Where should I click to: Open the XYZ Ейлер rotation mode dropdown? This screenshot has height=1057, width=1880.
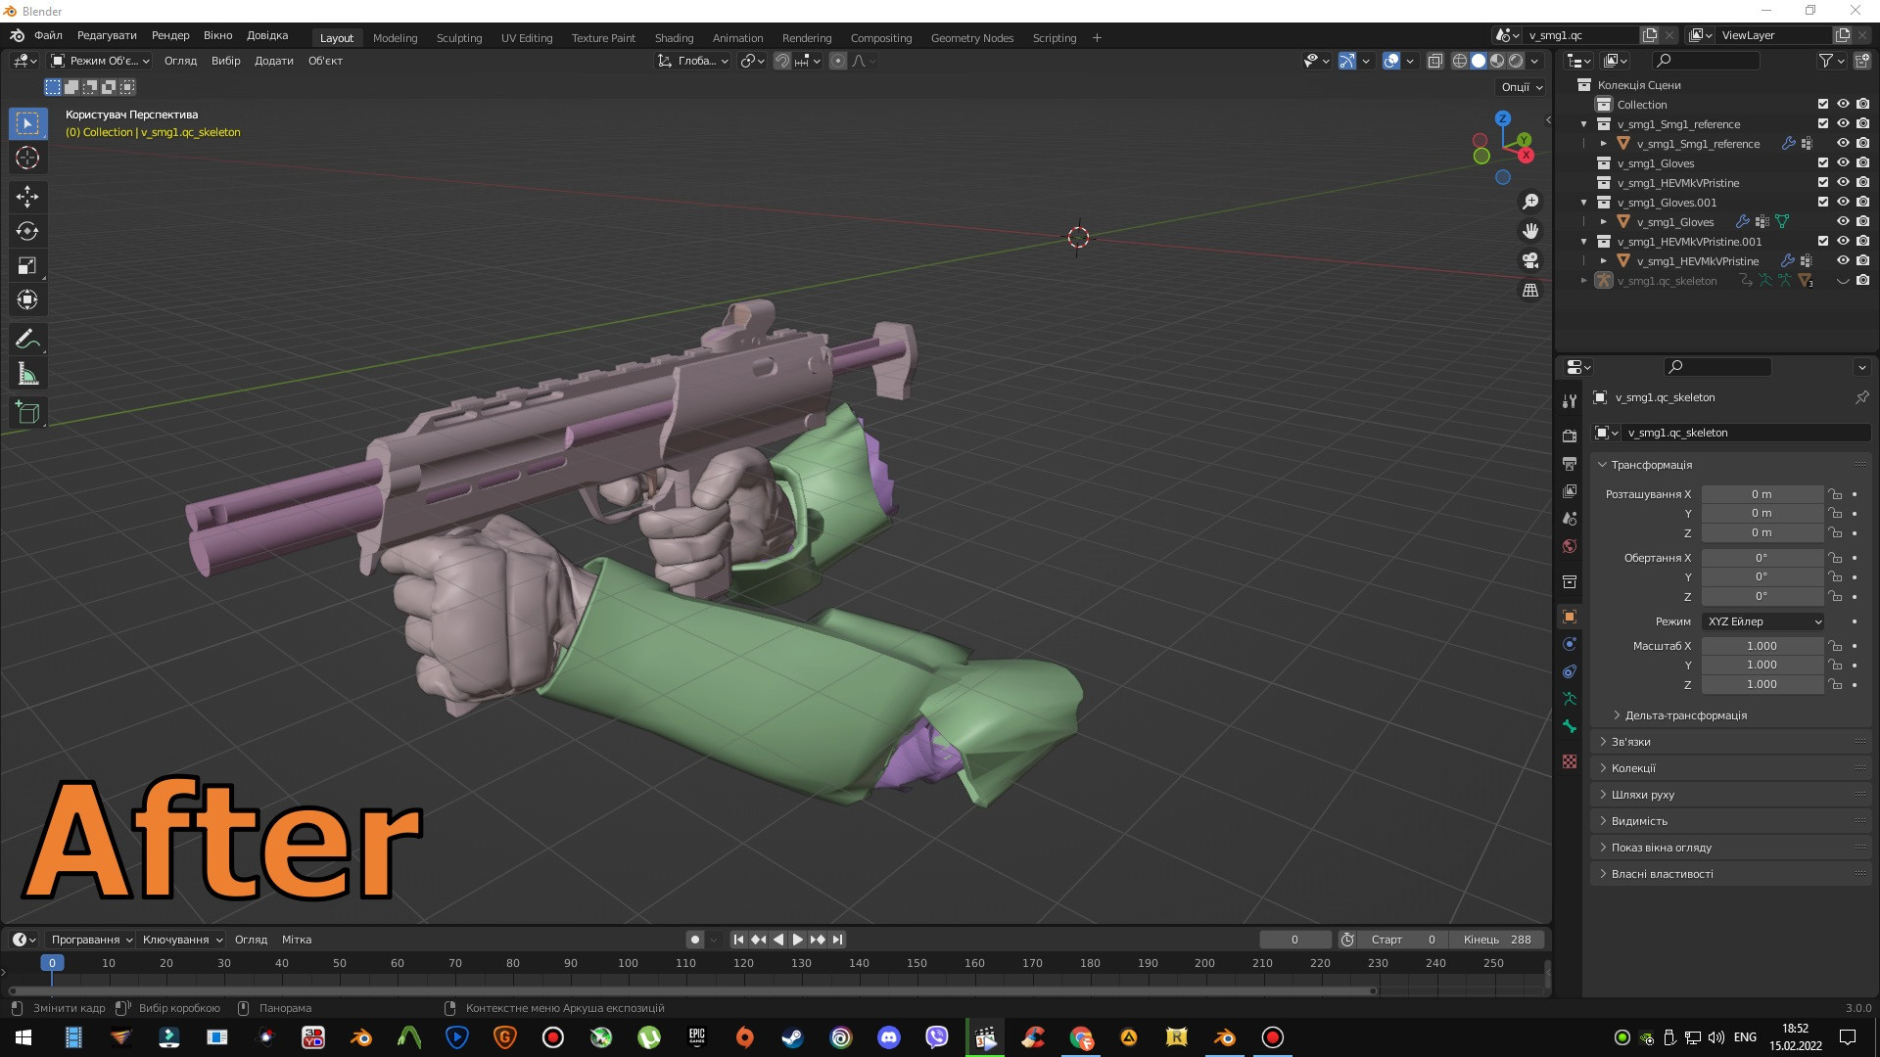[x=1762, y=621]
